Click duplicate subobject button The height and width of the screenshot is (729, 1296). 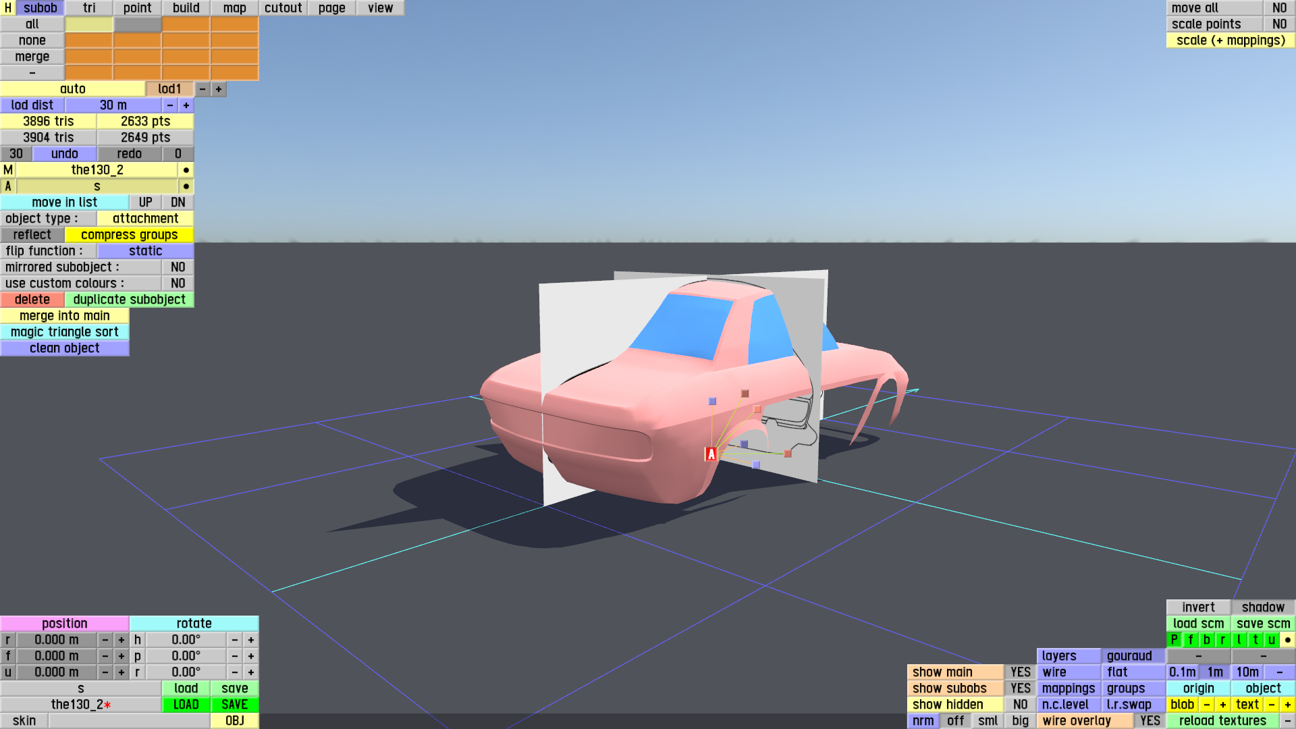point(129,300)
